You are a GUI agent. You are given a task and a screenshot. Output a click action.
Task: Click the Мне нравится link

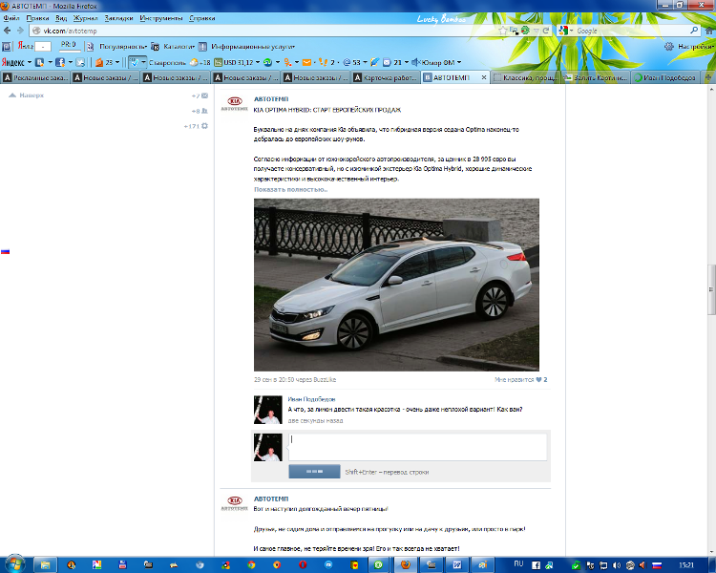coord(515,379)
